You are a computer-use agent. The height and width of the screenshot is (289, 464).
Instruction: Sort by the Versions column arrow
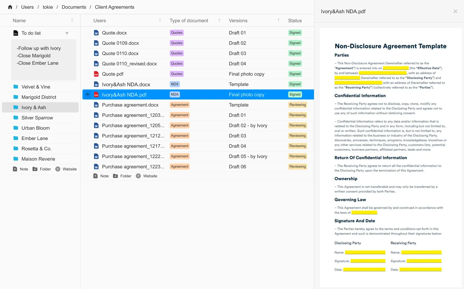click(279, 21)
